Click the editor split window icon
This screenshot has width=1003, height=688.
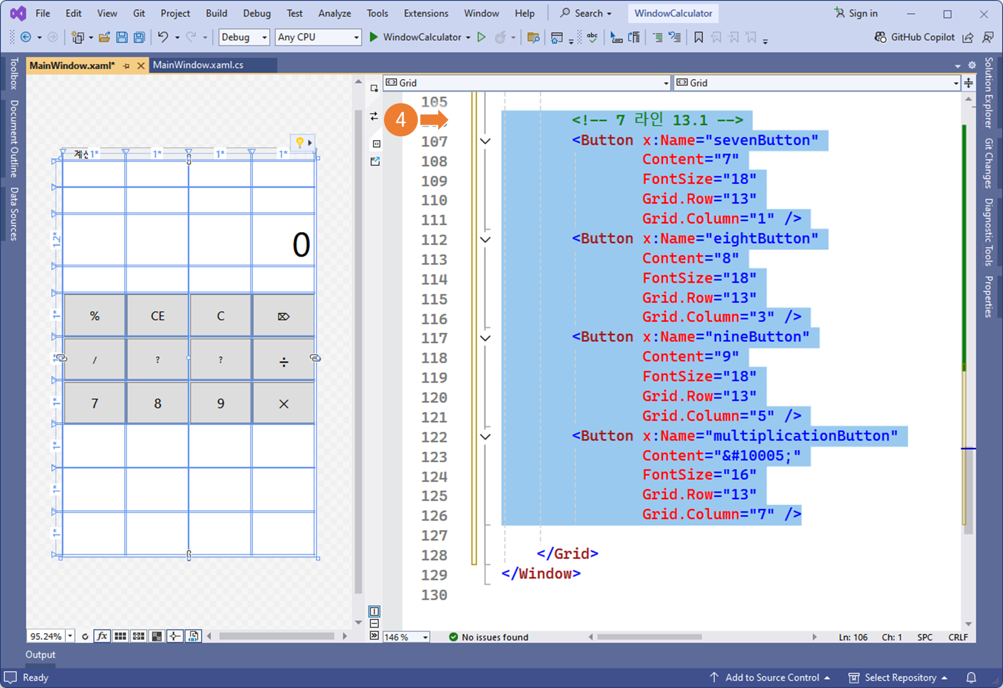pyautogui.click(x=968, y=83)
